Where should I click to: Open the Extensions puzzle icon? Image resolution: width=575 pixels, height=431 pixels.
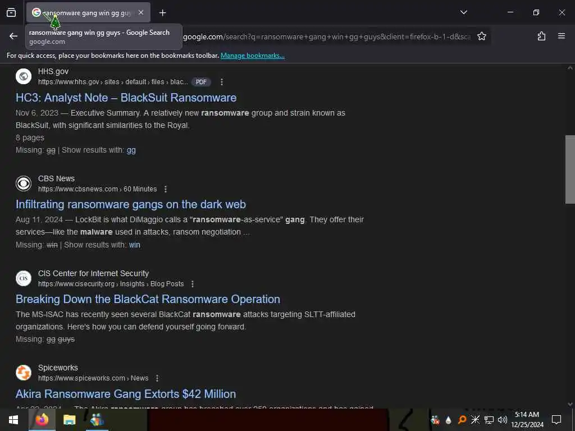pyautogui.click(x=541, y=36)
